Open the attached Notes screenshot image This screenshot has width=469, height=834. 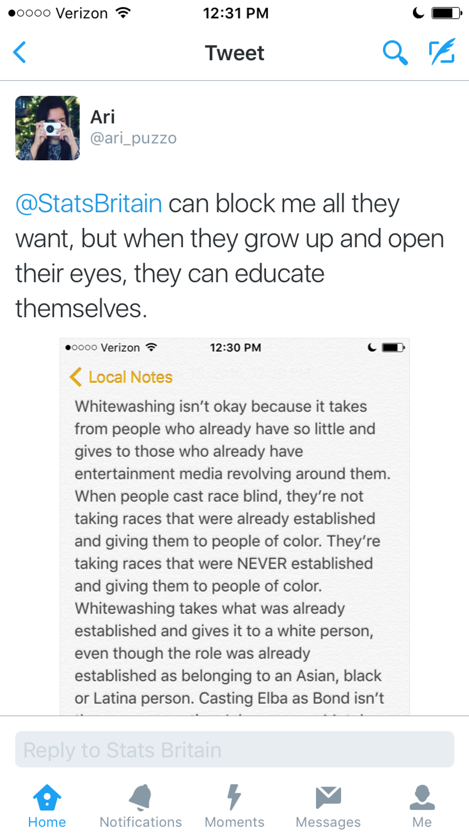(x=234, y=526)
